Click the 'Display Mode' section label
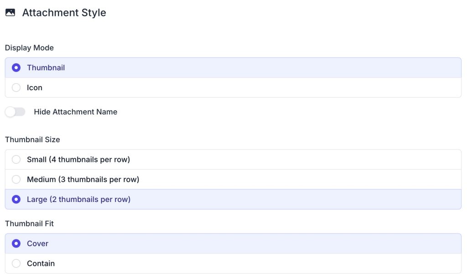Image resolution: width=467 pixels, height=279 pixels. (29, 48)
